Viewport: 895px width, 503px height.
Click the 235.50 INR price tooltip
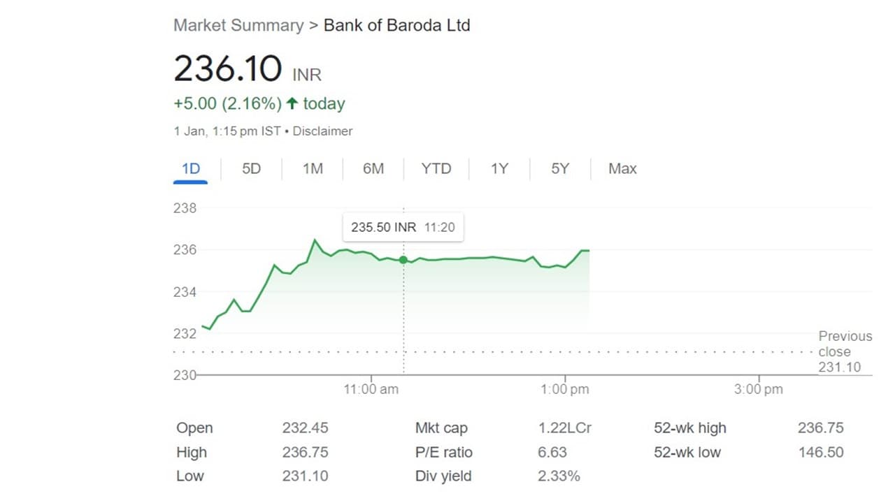coord(403,228)
